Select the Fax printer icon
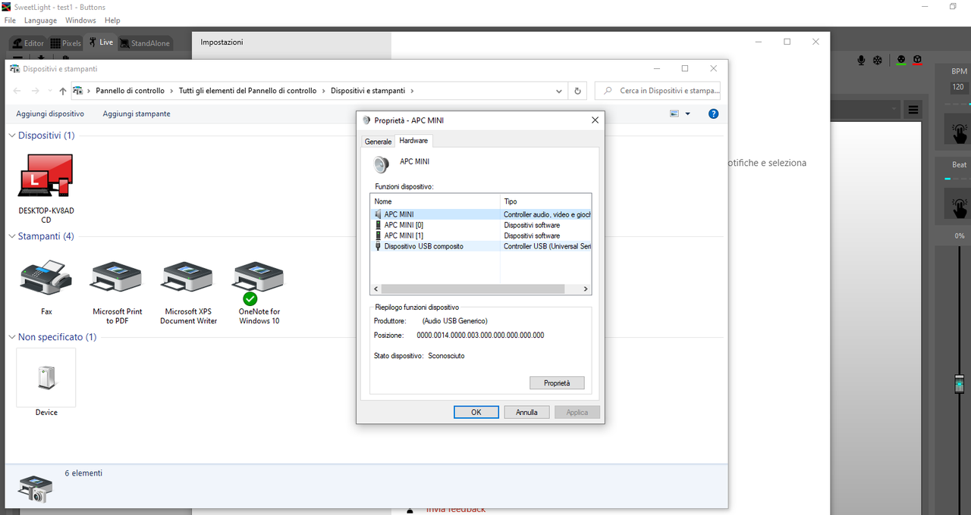Image resolution: width=971 pixels, height=515 pixels. pos(46,288)
